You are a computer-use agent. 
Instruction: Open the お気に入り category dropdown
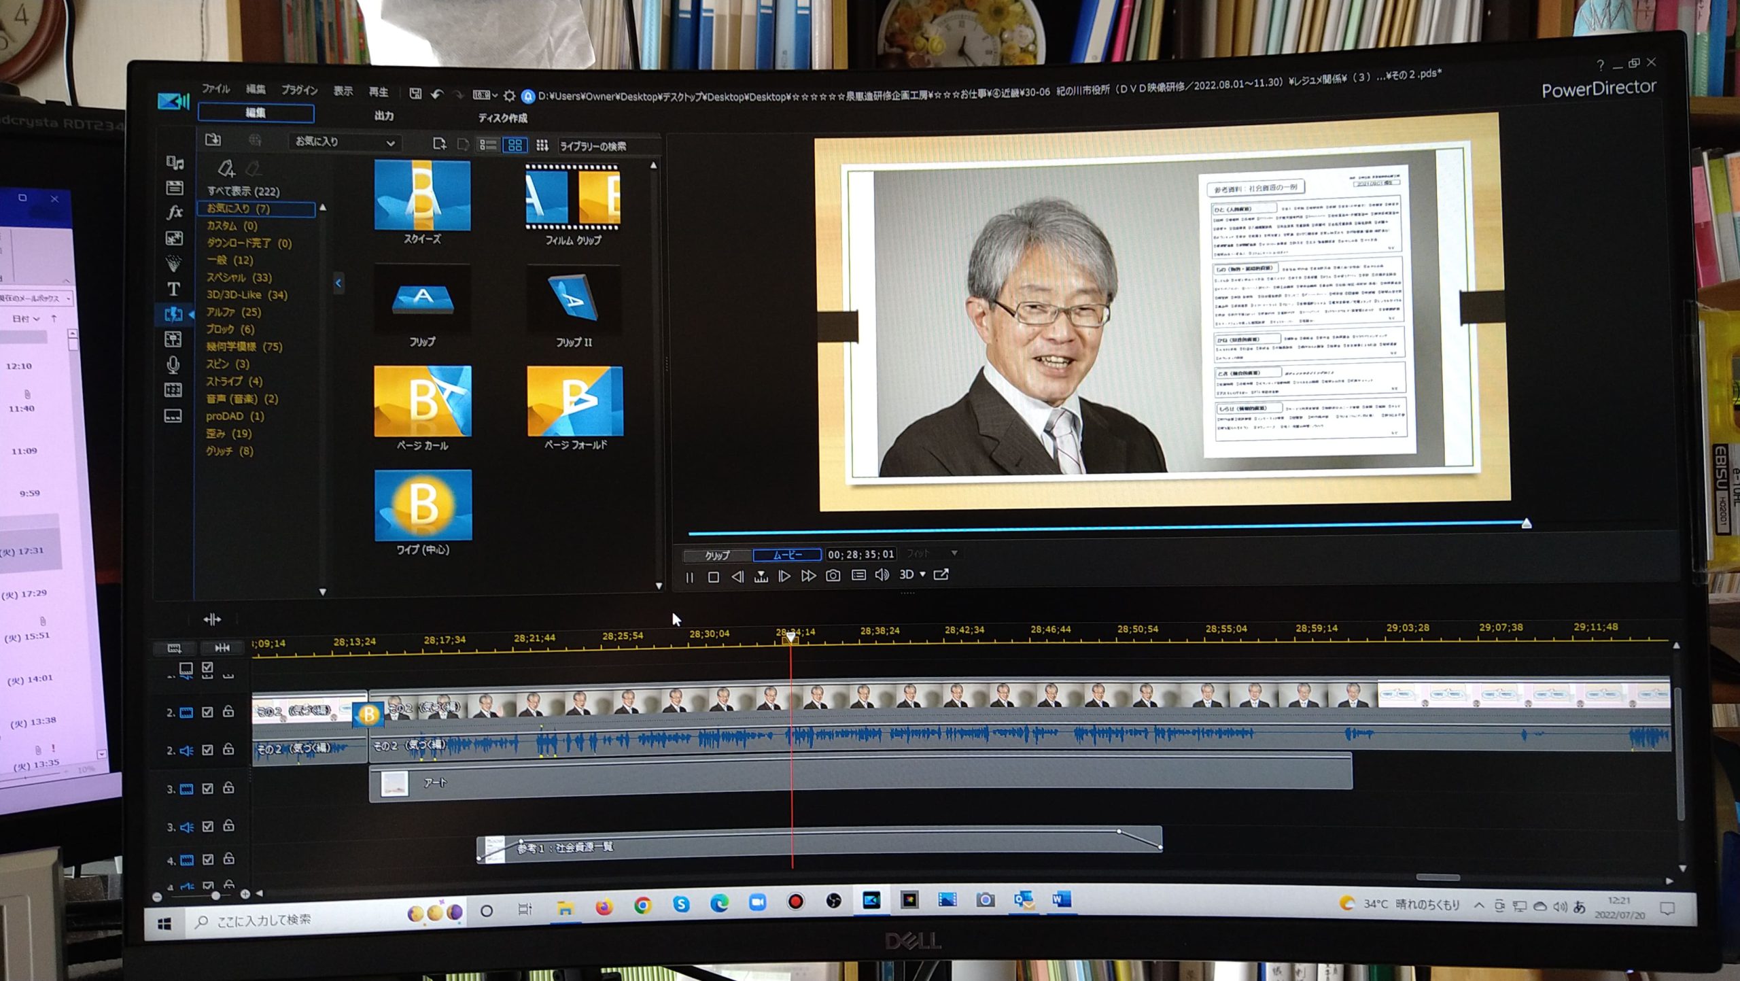[x=345, y=142]
